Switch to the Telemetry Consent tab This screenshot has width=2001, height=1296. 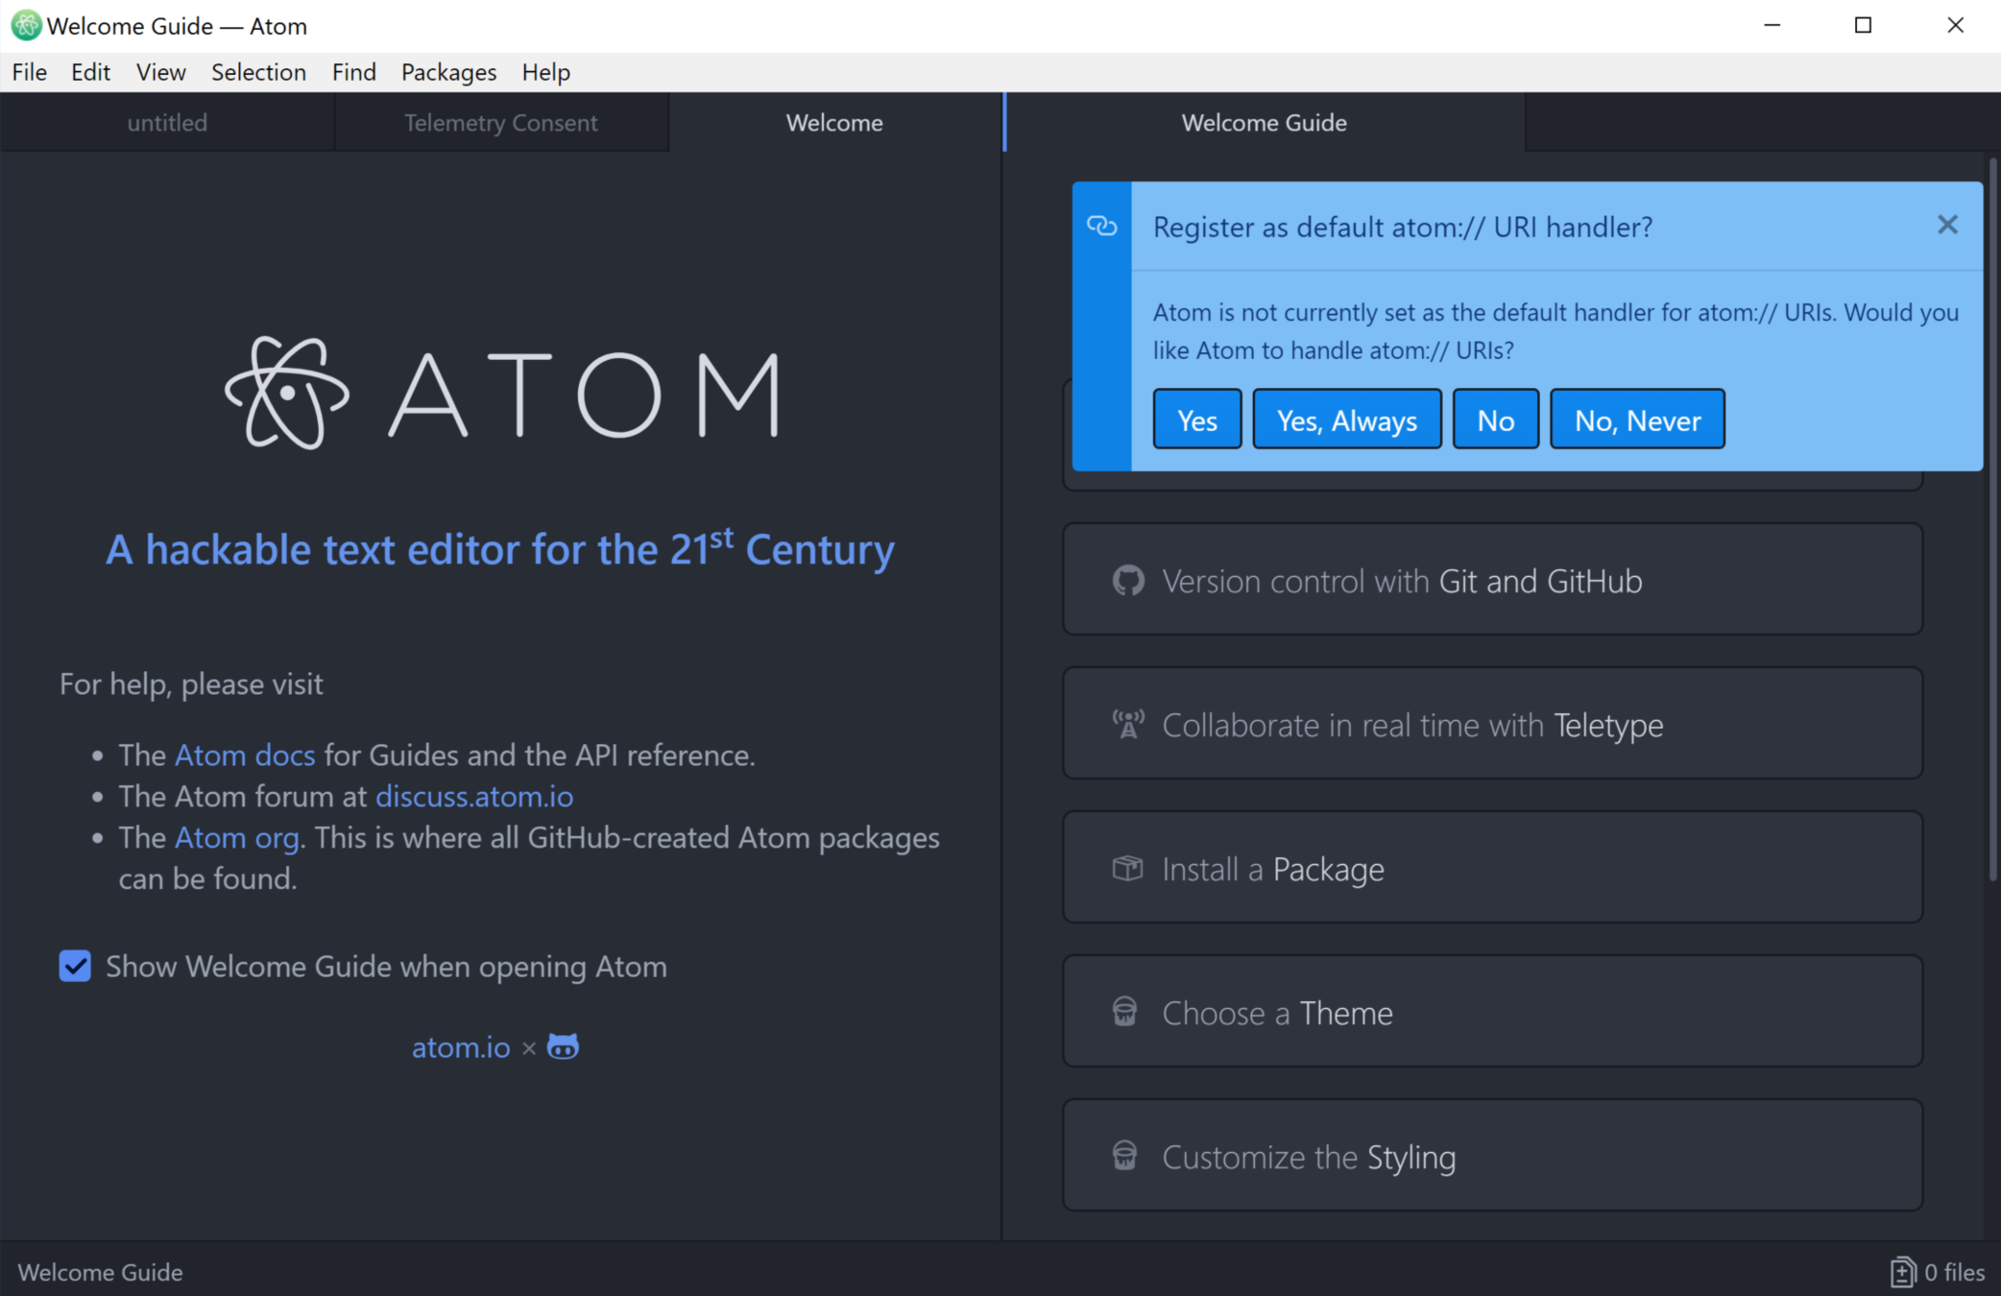point(500,123)
